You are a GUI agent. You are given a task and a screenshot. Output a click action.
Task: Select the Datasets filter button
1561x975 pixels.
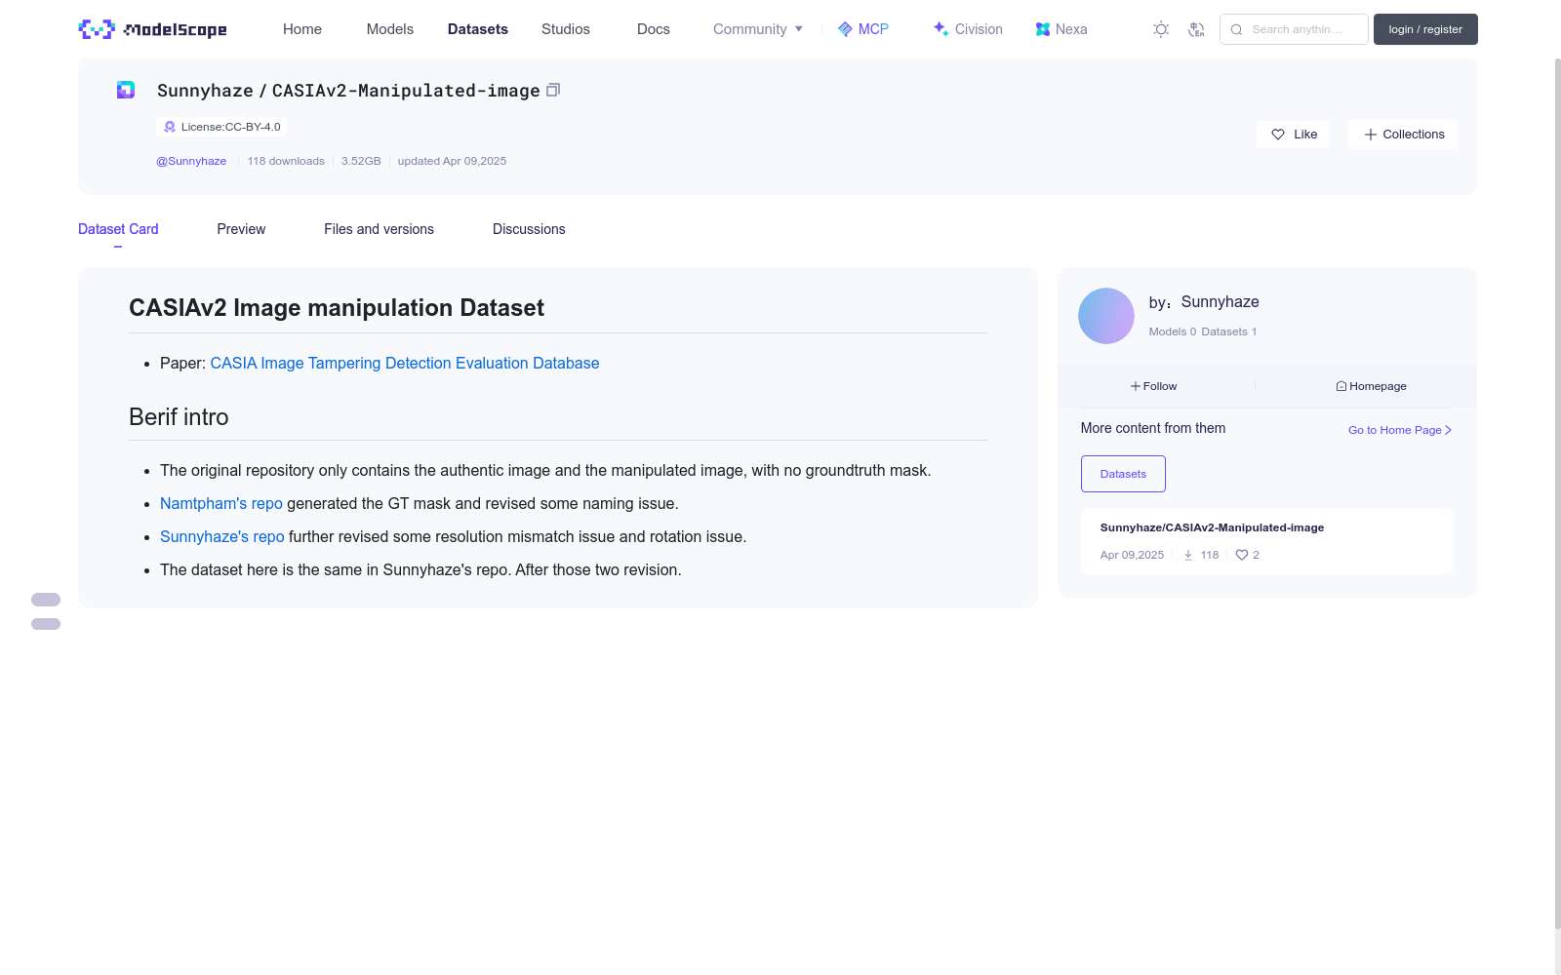pyautogui.click(x=1123, y=474)
